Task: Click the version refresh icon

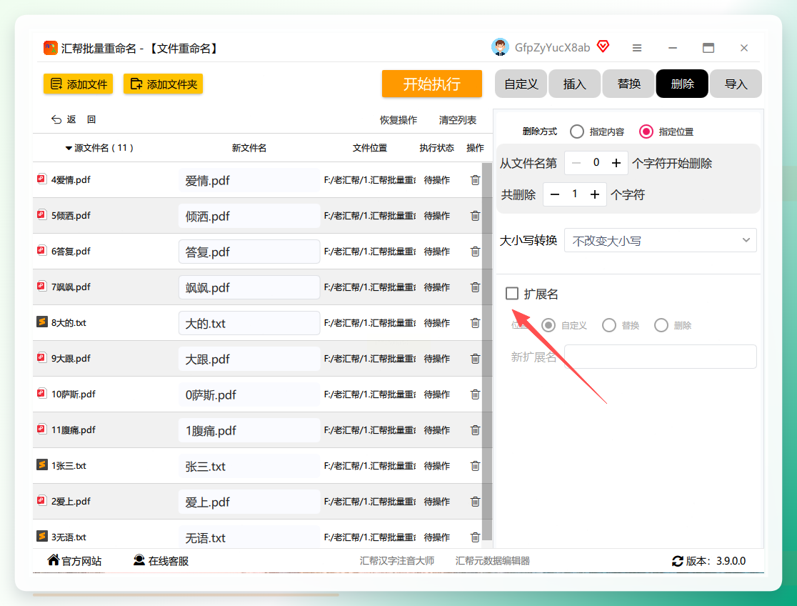Action: 678,561
